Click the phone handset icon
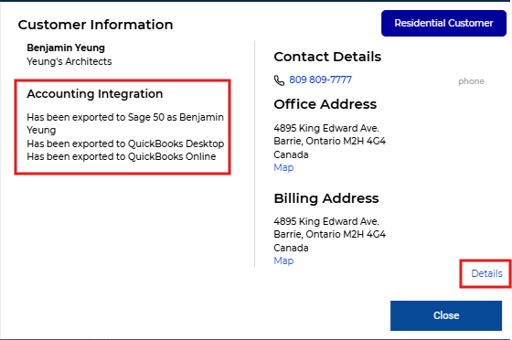The width and height of the screenshot is (512, 340). coord(279,80)
